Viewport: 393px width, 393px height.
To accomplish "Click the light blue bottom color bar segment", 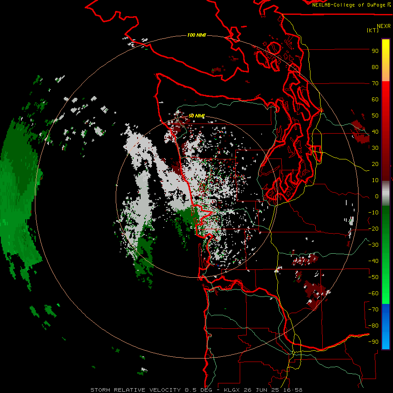I will (386, 340).
